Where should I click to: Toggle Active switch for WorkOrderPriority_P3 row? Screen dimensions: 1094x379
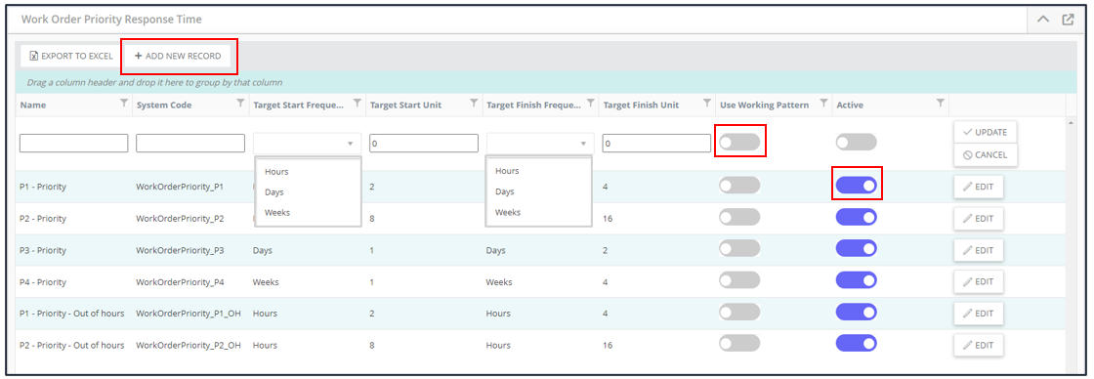click(856, 248)
